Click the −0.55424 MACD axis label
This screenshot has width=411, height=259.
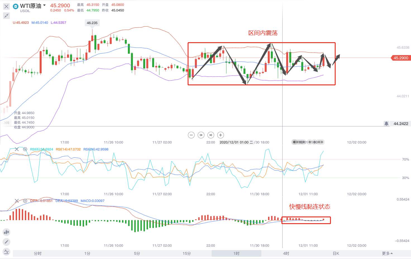coord(402,241)
